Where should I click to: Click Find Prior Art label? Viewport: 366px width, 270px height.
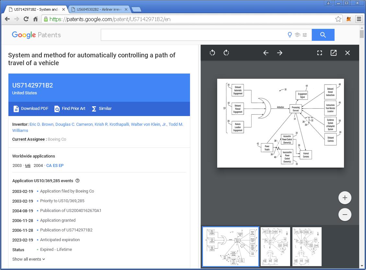pyautogui.click(x=74, y=109)
